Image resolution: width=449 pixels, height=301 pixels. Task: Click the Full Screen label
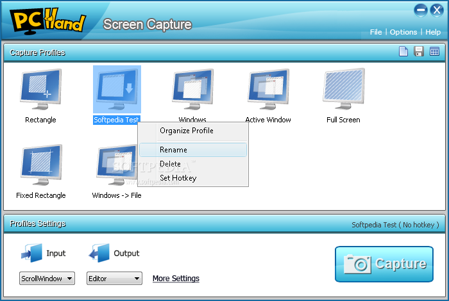tap(343, 120)
